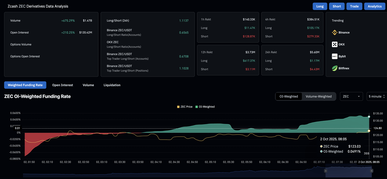Click the Long button
Viewport: 387px width, 179px height.
coord(320,6)
